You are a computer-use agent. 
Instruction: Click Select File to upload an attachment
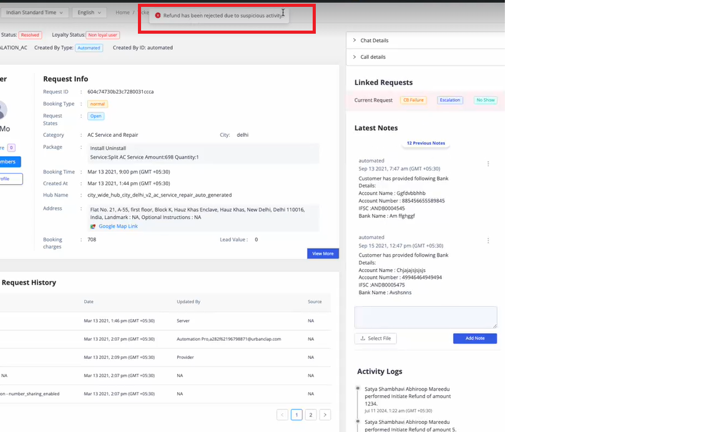376,338
